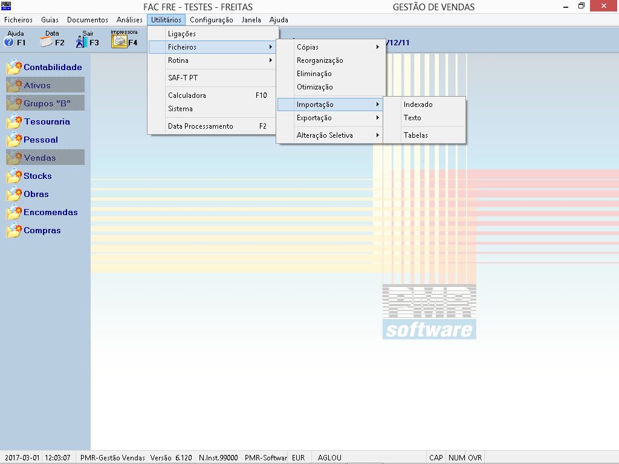
Task: Click PMR-Gestão Vendas in status bar
Action: click(x=112, y=458)
